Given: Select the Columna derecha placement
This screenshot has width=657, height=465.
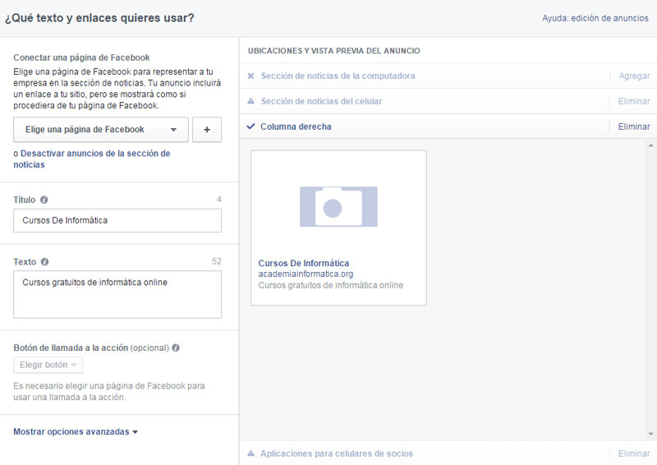Looking at the screenshot, I should [296, 127].
